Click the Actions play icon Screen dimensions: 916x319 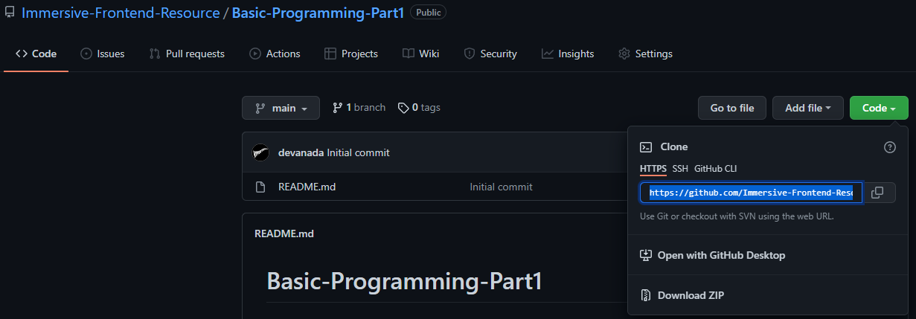(x=255, y=54)
